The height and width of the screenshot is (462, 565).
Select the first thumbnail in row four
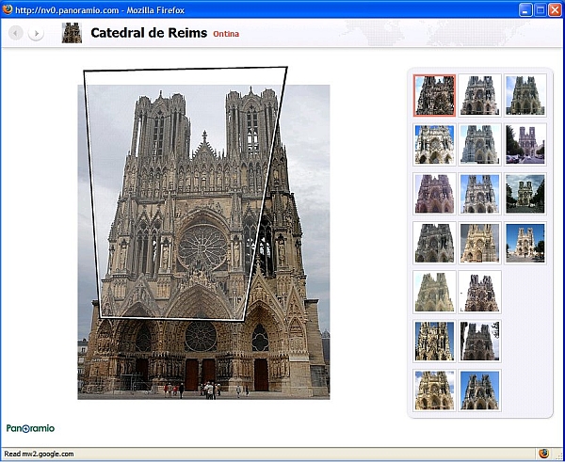pos(434,243)
